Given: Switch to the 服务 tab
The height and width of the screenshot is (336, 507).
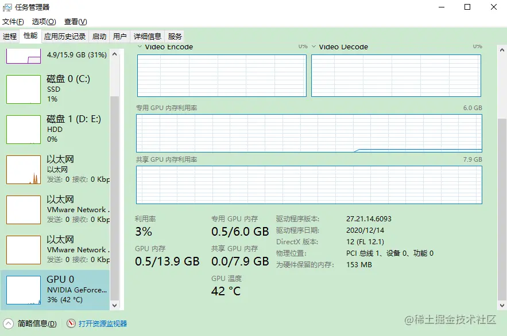Looking at the screenshot, I should (x=175, y=37).
